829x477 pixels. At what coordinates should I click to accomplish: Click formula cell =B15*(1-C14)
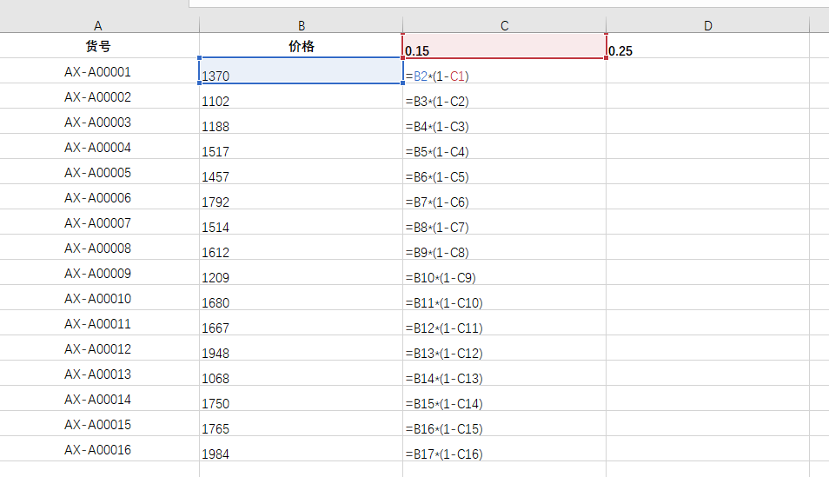(504, 399)
